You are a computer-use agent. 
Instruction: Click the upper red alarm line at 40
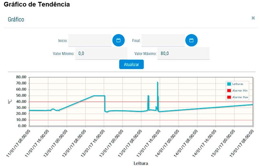coord(201,102)
